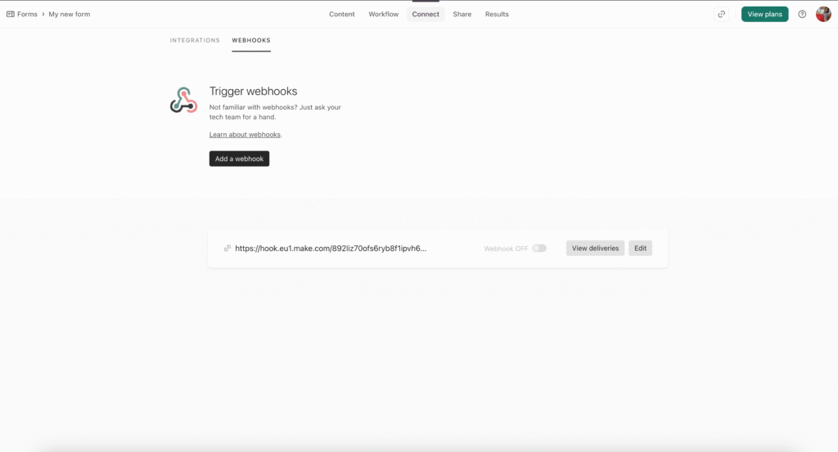Select the Webhooks sub-tab
Viewport: 838px width, 452px height.
pyautogui.click(x=251, y=40)
